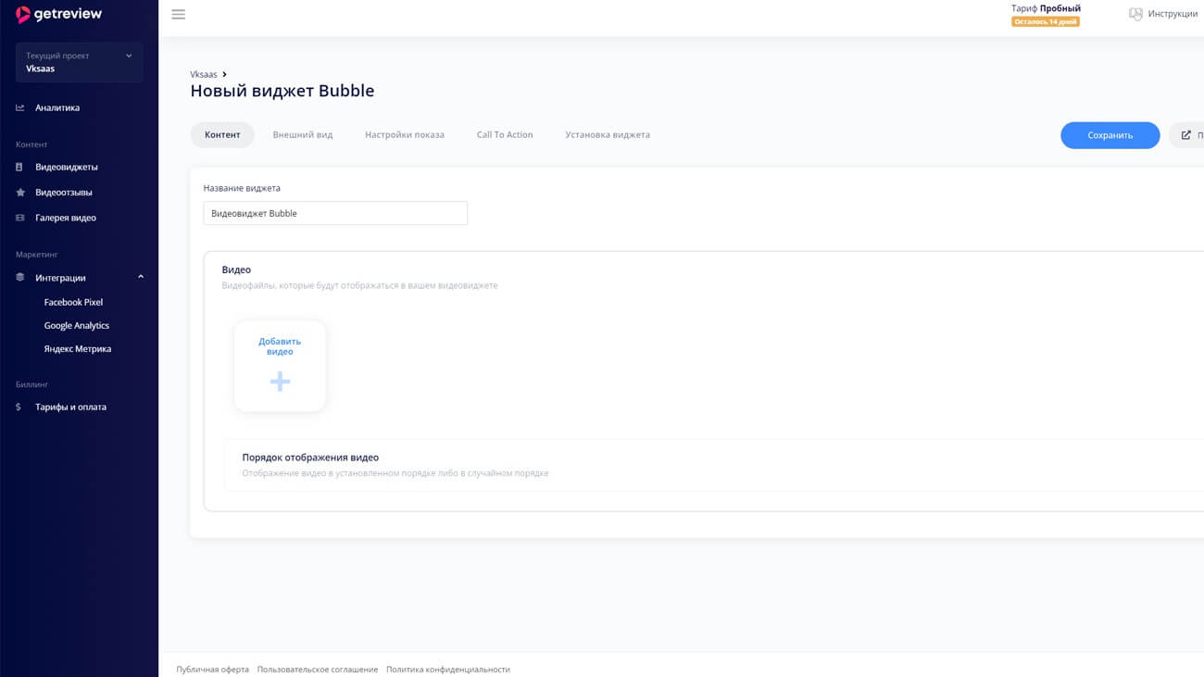This screenshot has height=677, width=1204.
Task: Collapse the Интеграции section chevron
Action: tap(141, 277)
